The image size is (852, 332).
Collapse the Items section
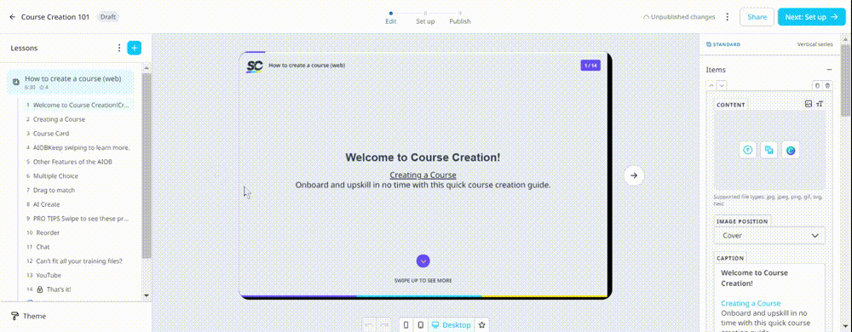point(829,70)
